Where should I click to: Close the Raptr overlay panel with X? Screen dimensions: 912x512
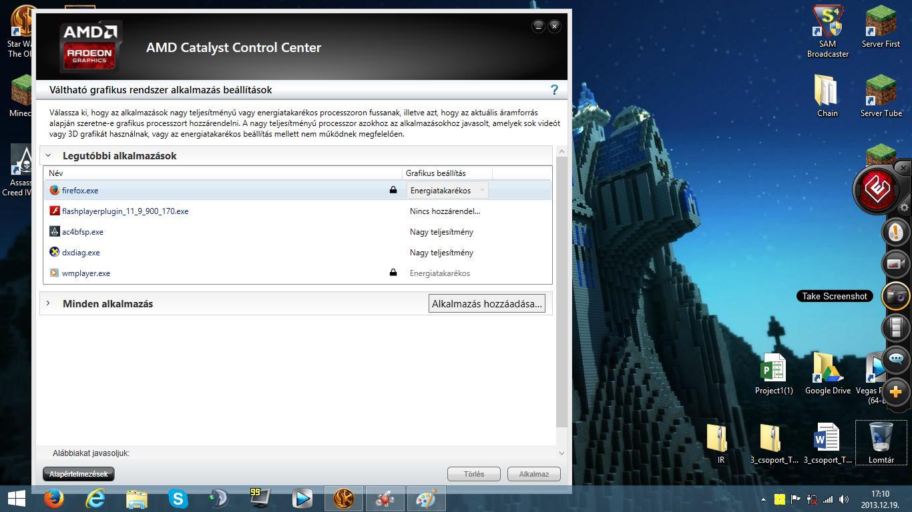903,168
